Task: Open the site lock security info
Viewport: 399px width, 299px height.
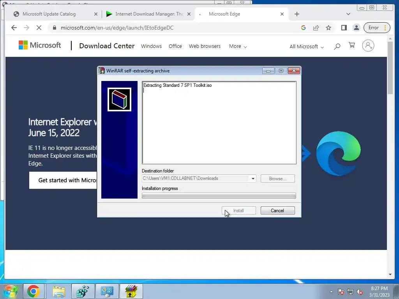Action: click(x=54, y=28)
